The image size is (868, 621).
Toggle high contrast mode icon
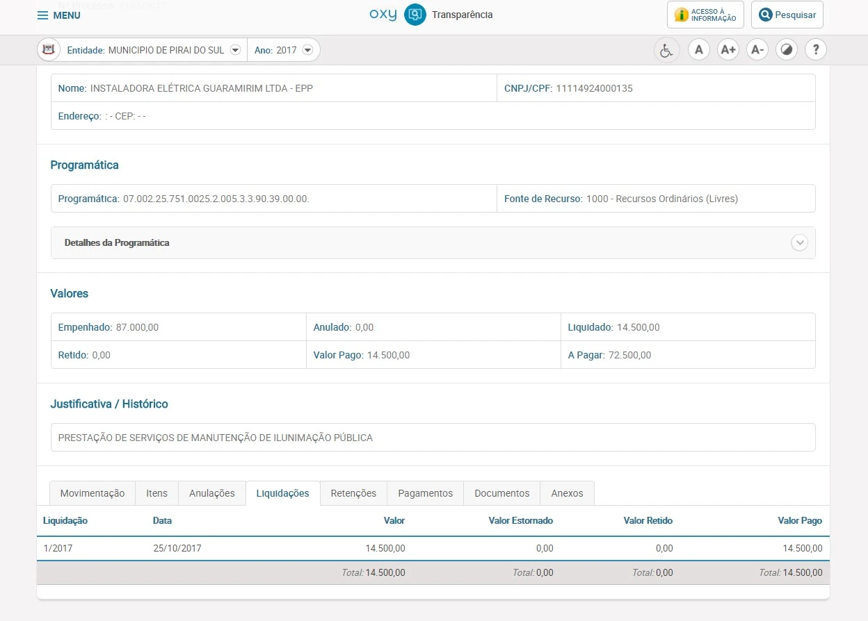pos(786,50)
